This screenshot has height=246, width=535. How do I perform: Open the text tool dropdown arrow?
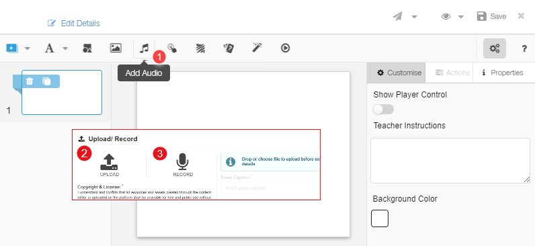(65, 48)
